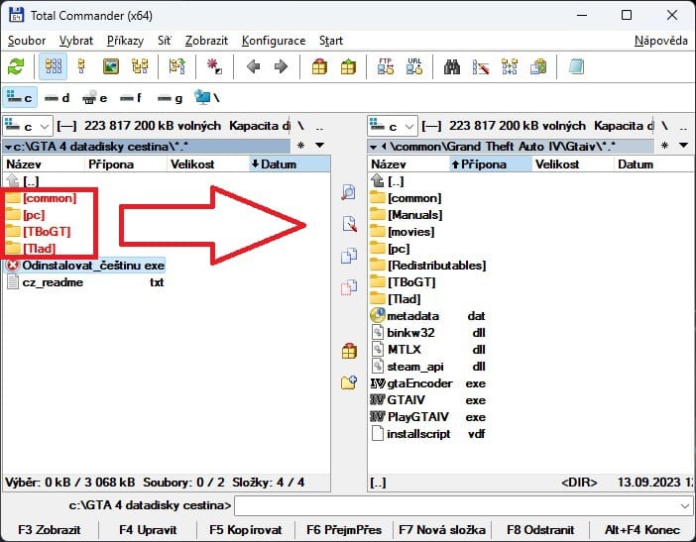This screenshot has height=542, width=696.
Task: Switch to drive d button
Action: click(58, 97)
